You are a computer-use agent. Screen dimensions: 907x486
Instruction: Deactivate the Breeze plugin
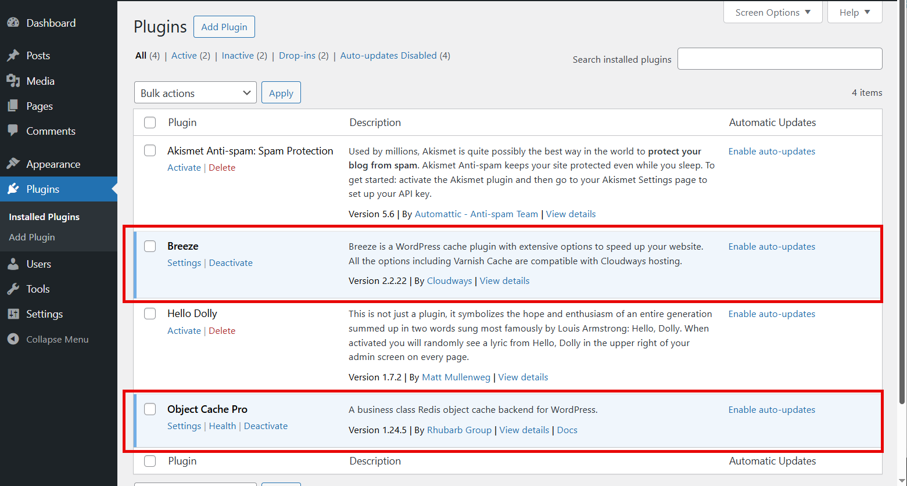click(231, 263)
